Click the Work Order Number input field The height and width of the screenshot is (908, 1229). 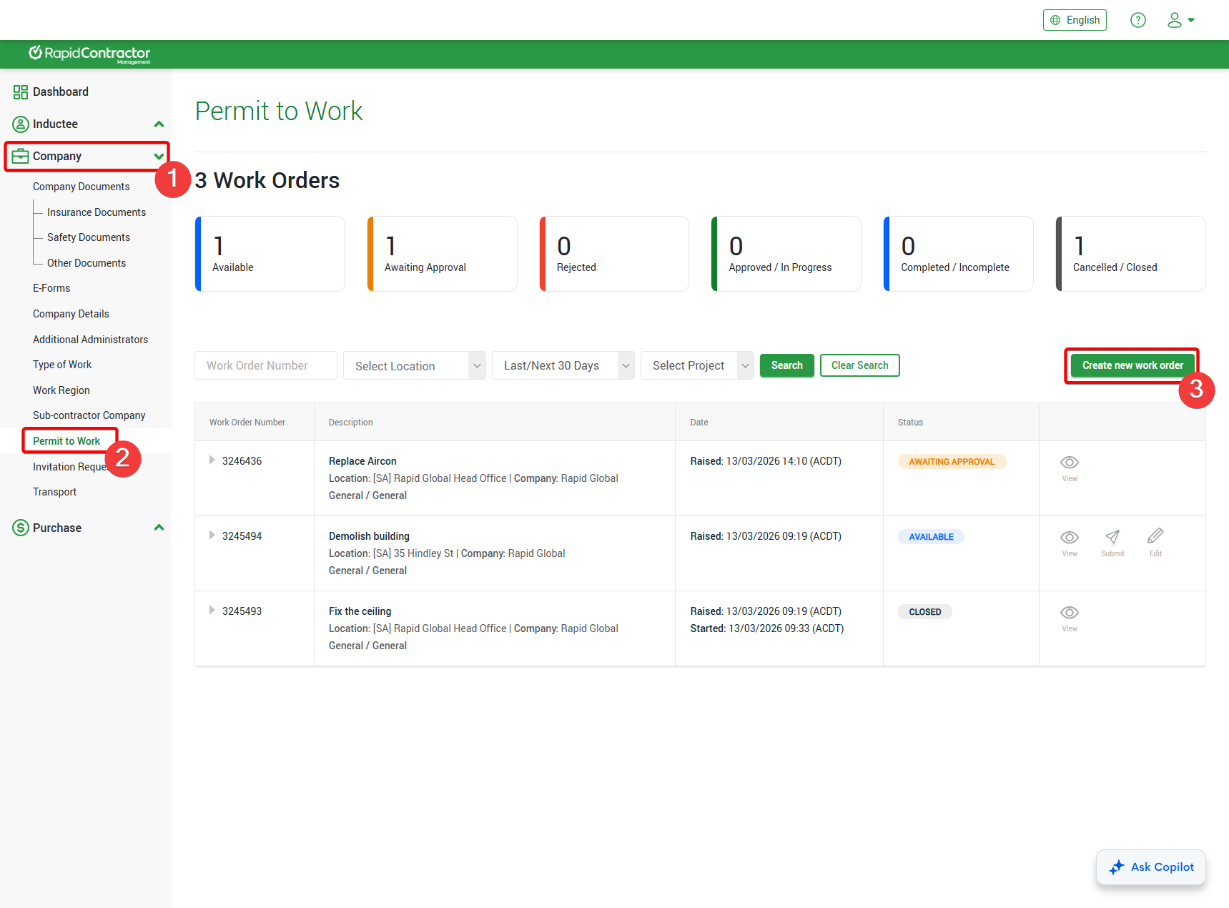265,365
